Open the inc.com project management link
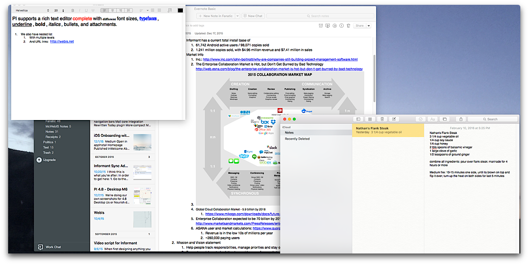This screenshot has height=264, width=528. (280, 59)
